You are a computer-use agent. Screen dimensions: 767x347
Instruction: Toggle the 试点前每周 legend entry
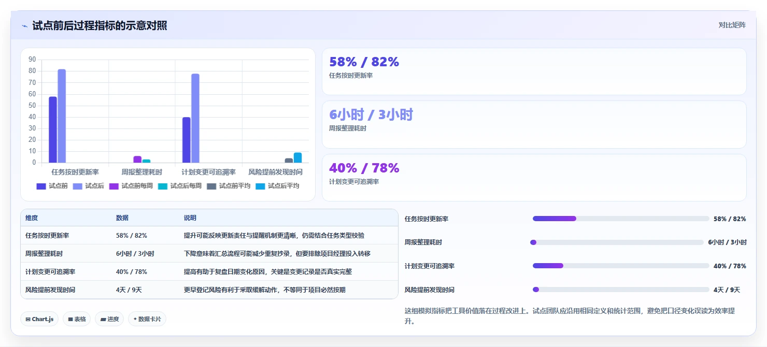click(131, 186)
